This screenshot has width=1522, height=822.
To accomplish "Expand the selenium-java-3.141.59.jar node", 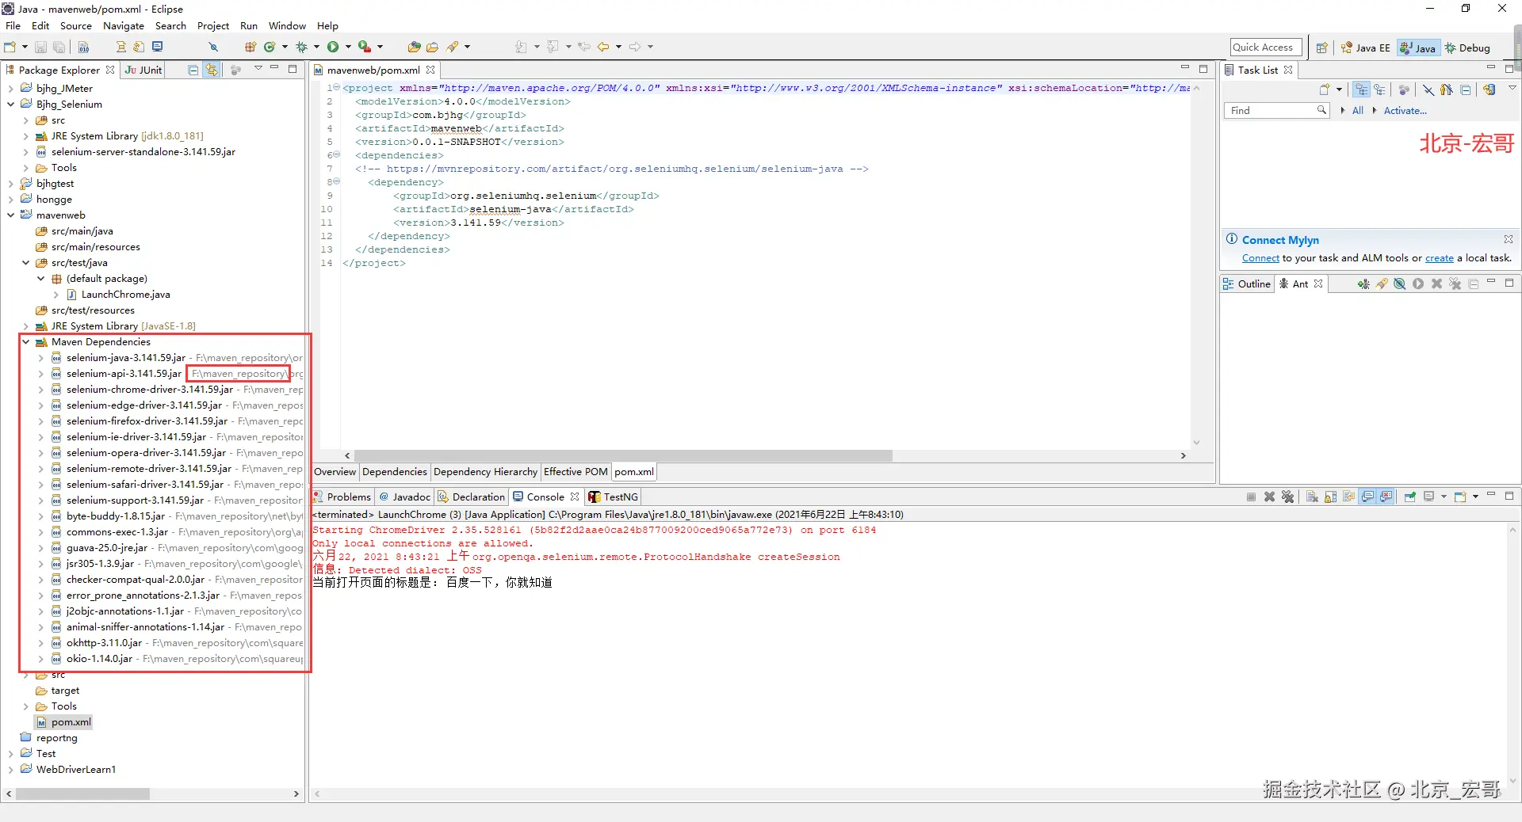I will [x=41, y=358].
